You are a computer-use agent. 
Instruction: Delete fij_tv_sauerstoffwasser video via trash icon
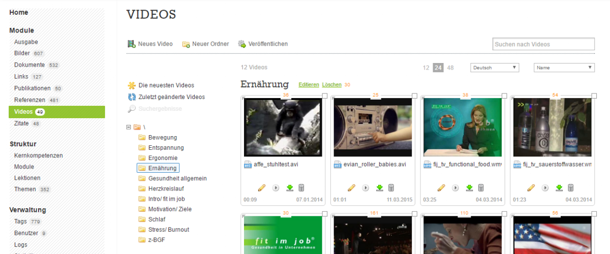(x=571, y=187)
